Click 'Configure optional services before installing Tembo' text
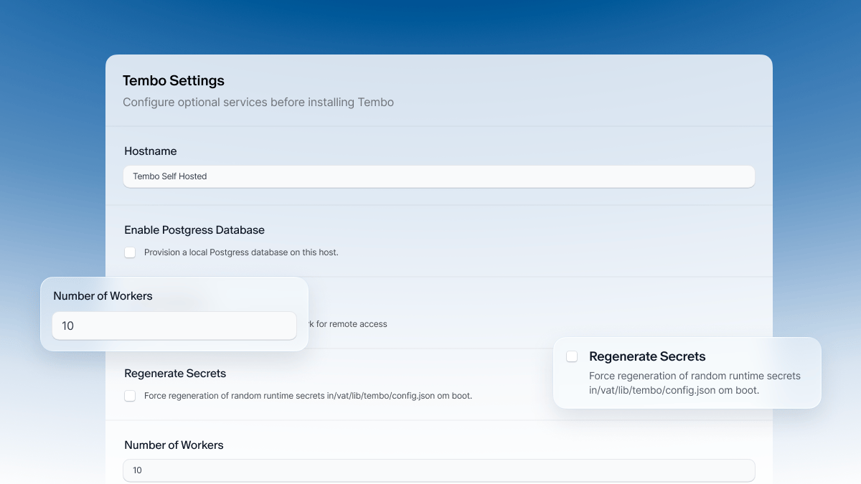 tap(258, 102)
